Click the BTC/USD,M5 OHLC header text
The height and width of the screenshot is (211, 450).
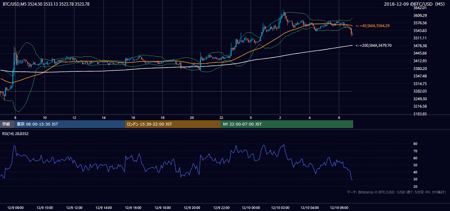click(x=46, y=4)
